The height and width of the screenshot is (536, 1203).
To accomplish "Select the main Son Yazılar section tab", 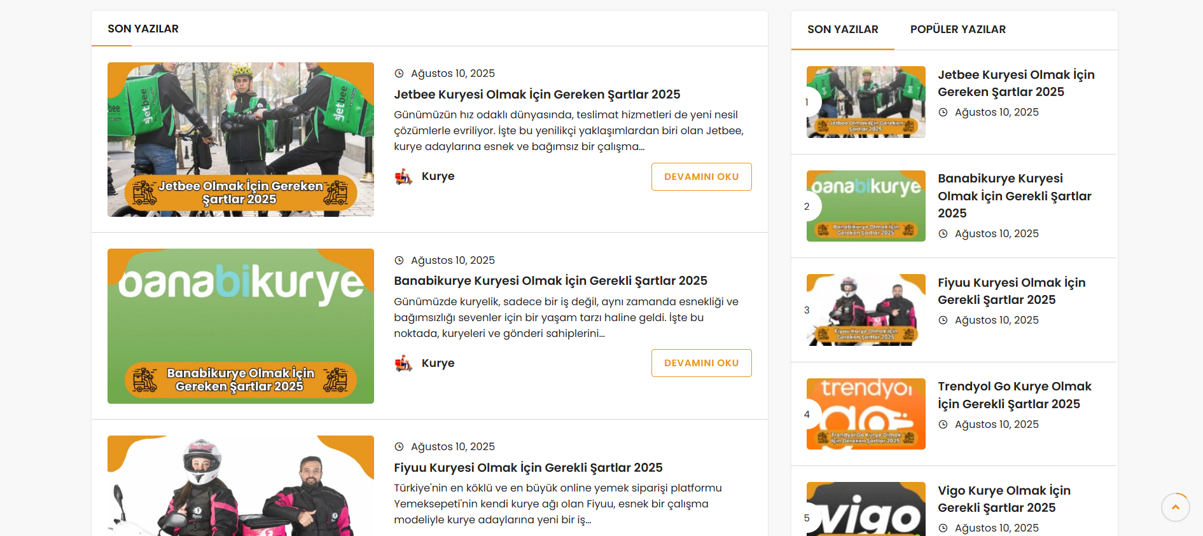I will click(x=143, y=29).
